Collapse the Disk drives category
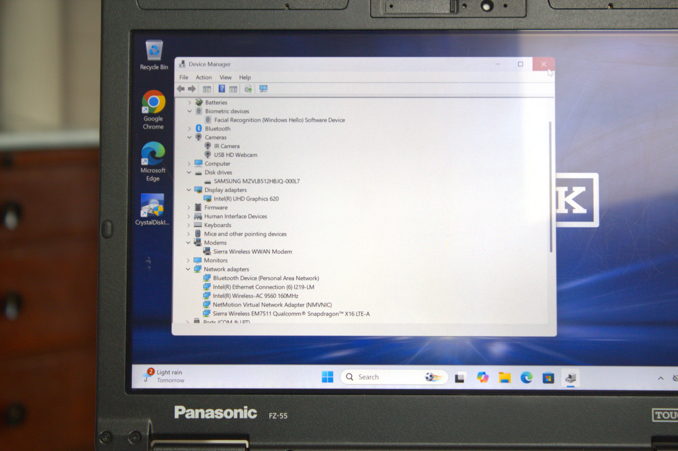678x451 pixels. (x=189, y=172)
